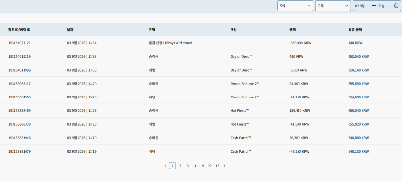Select reference ID 193153888469
402x182 pixels.
pyautogui.click(x=19, y=110)
